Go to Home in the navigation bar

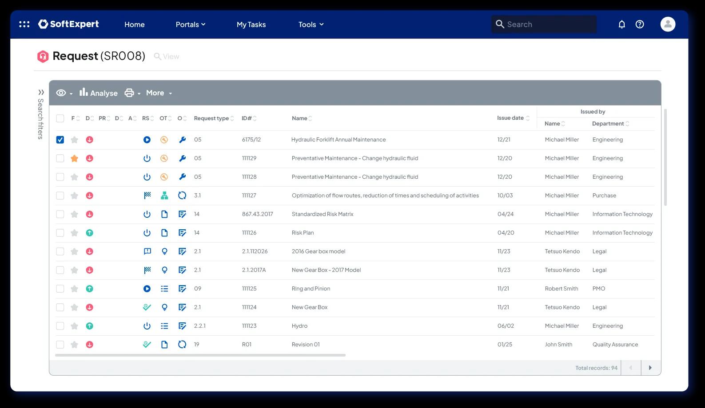pyautogui.click(x=134, y=24)
